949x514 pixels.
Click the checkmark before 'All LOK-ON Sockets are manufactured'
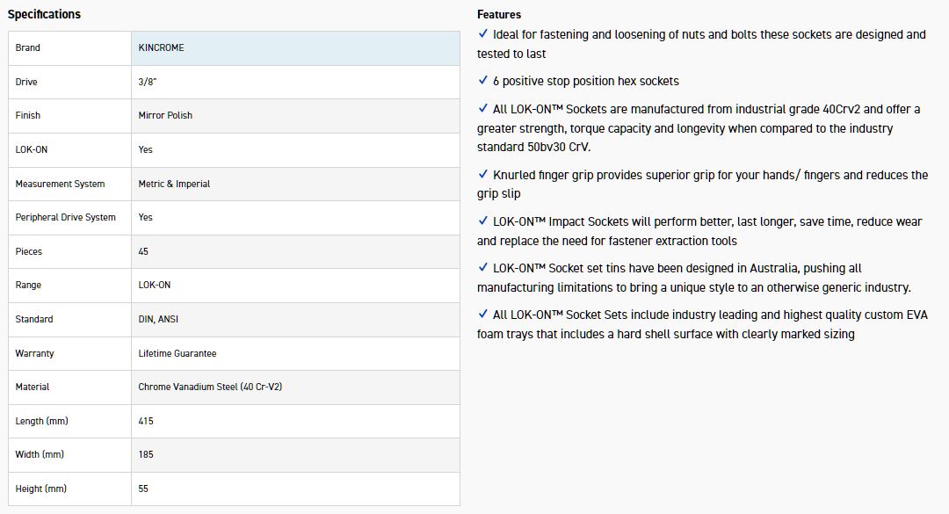pos(482,109)
